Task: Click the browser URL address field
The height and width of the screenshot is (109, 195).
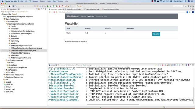Action: click(122, 12)
